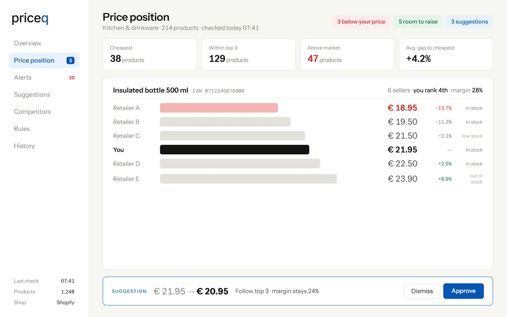Click Retailer E's price € 23.90
This screenshot has width=507, height=317.
[x=402, y=179]
